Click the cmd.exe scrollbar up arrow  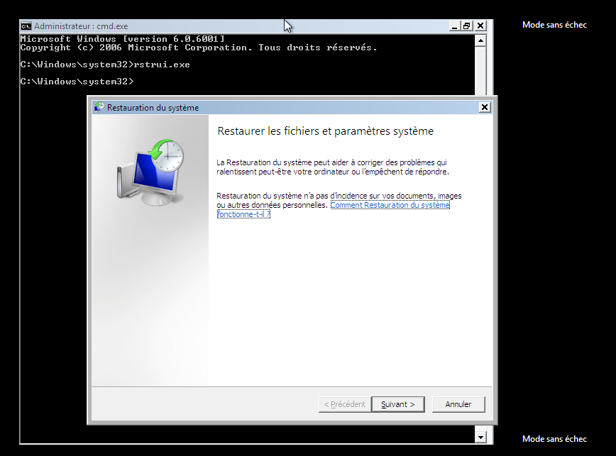(x=480, y=41)
